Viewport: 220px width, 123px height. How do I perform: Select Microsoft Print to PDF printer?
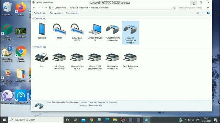pyautogui.click(x=77, y=61)
